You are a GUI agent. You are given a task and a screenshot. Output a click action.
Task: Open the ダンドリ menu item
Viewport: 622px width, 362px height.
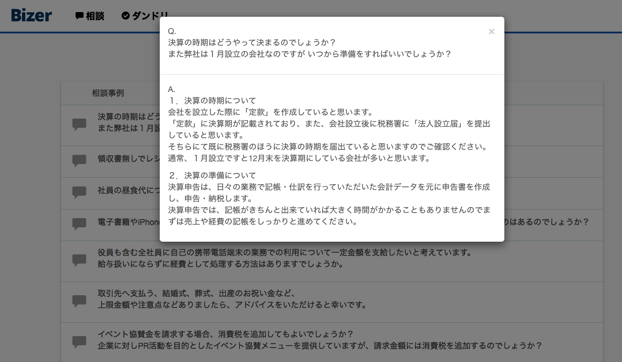tap(144, 16)
